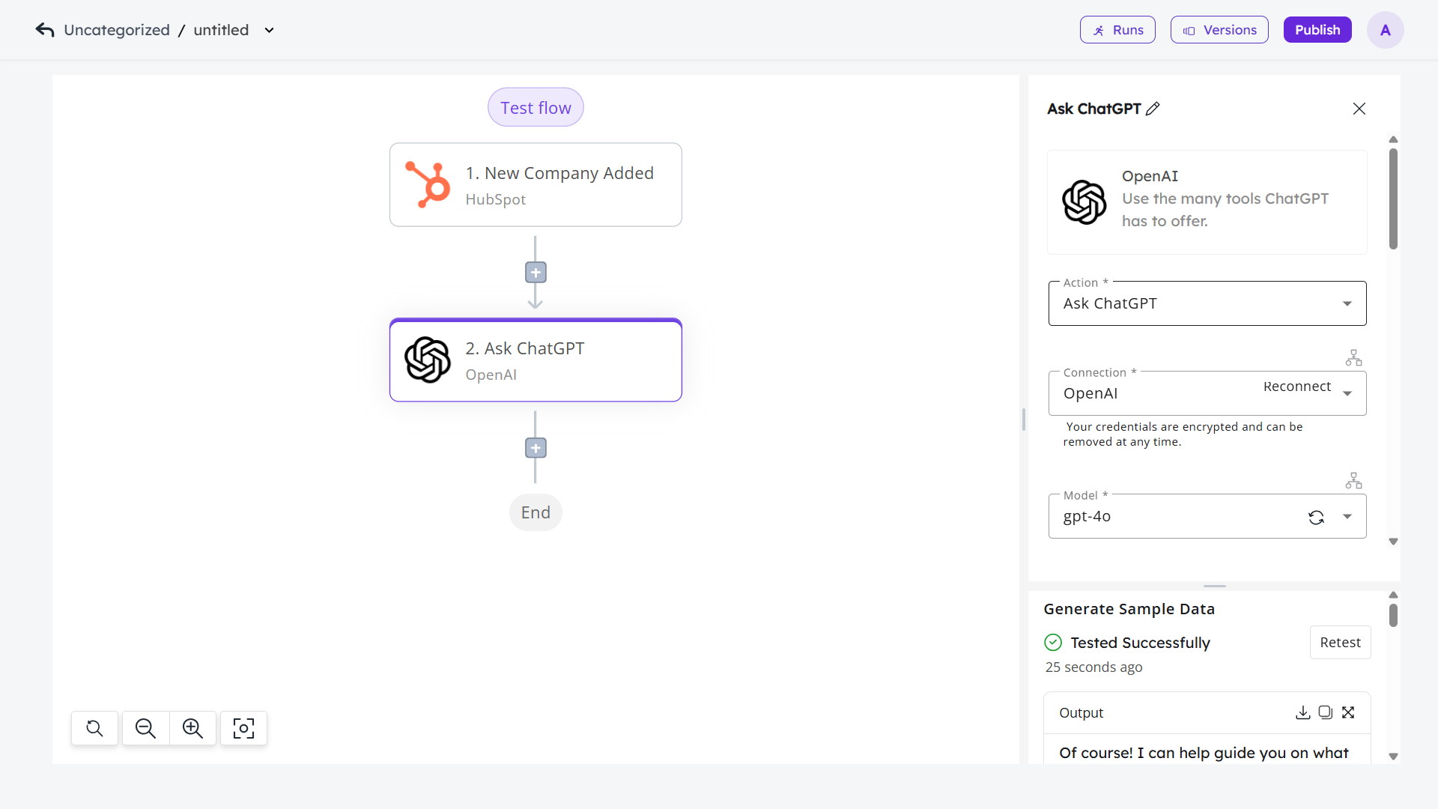Select the Ask ChatGPT step node
This screenshot has height=809, width=1438.
tap(536, 360)
